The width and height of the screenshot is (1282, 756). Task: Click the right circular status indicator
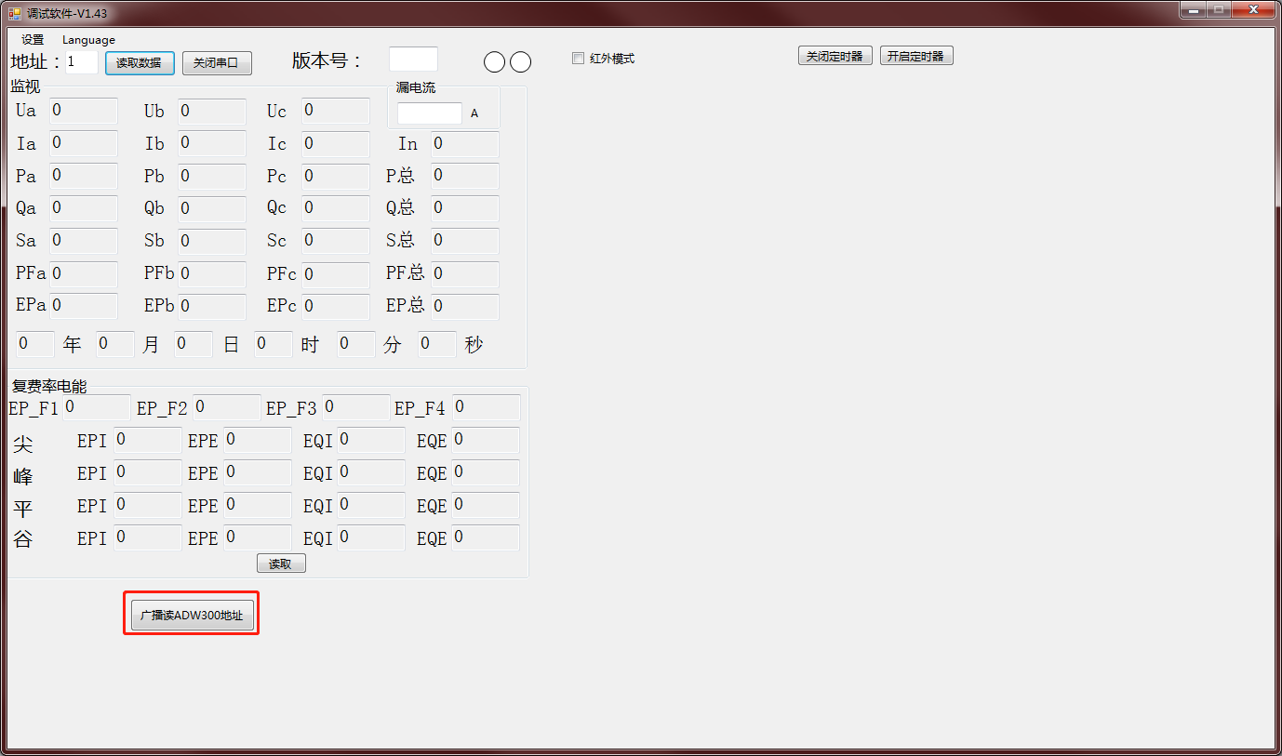(521, 62)
